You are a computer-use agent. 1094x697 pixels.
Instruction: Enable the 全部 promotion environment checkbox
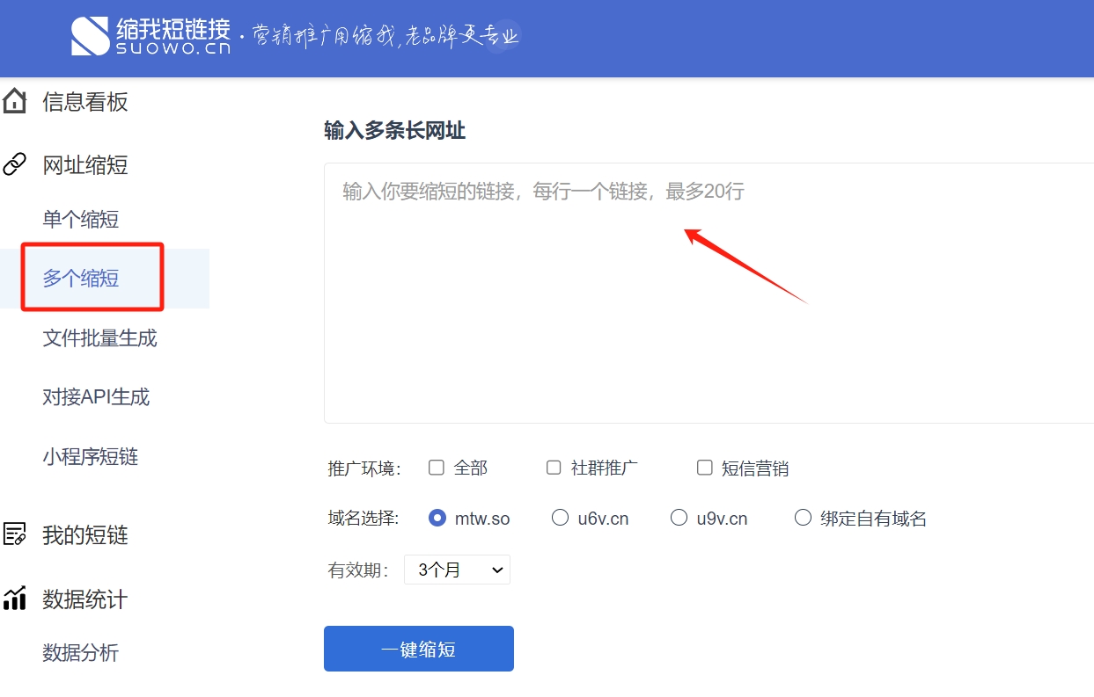click(x=437, y=468)
